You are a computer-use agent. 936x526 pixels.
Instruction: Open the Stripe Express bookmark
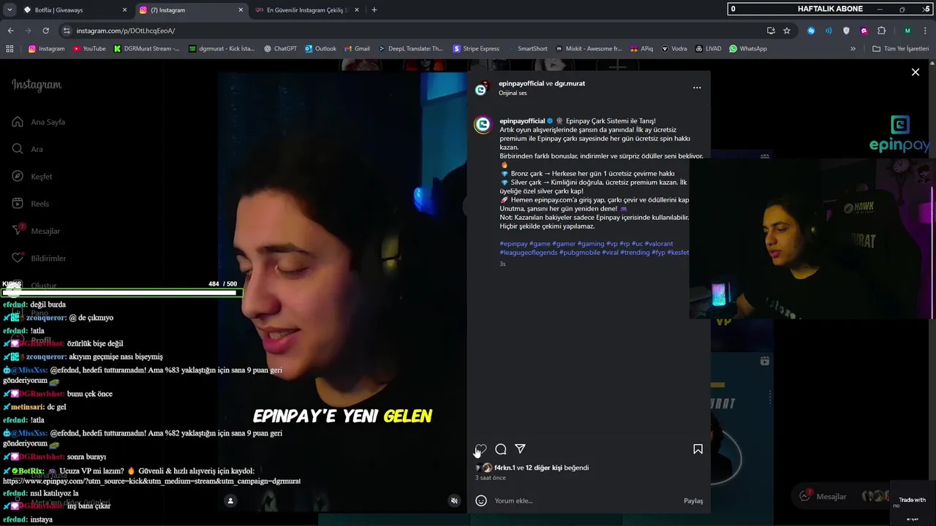point(476,49)
